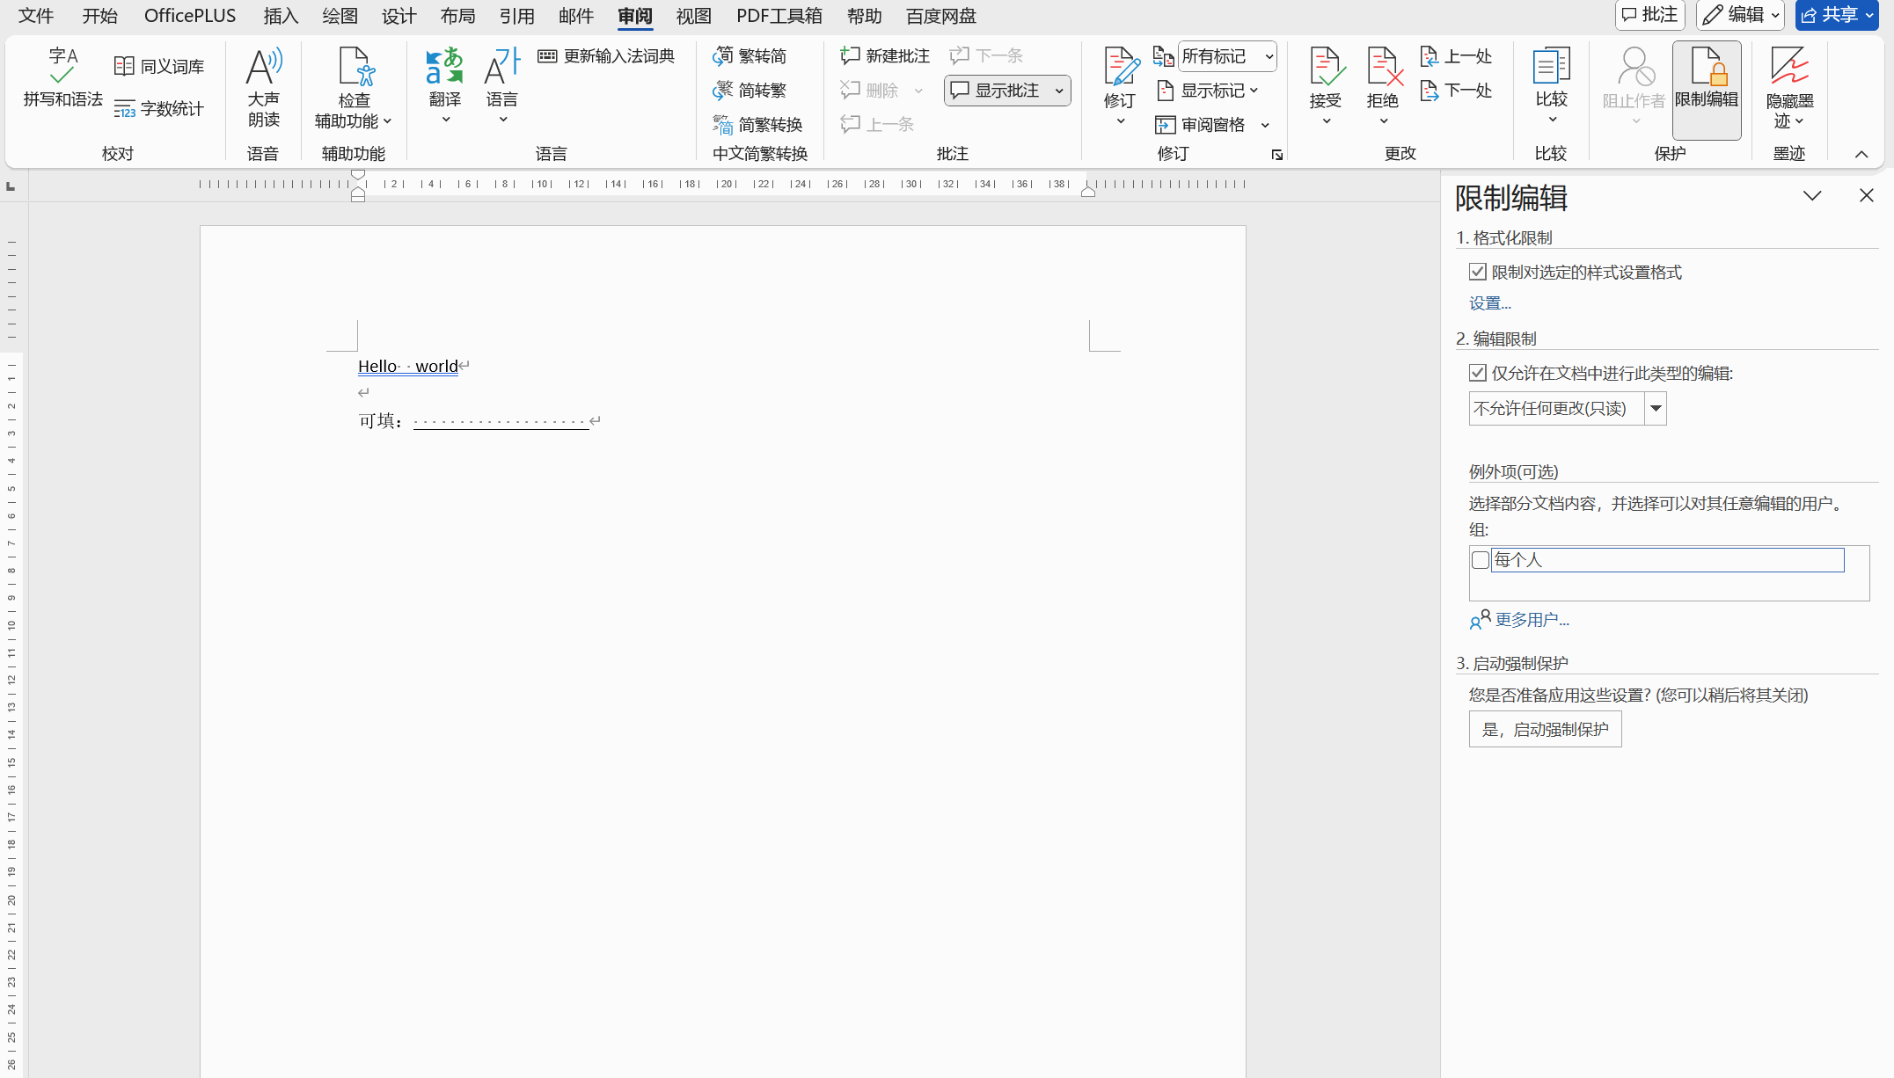
Task: Click the 大声朗读 read aloud icon
Action: click(264, 67)
